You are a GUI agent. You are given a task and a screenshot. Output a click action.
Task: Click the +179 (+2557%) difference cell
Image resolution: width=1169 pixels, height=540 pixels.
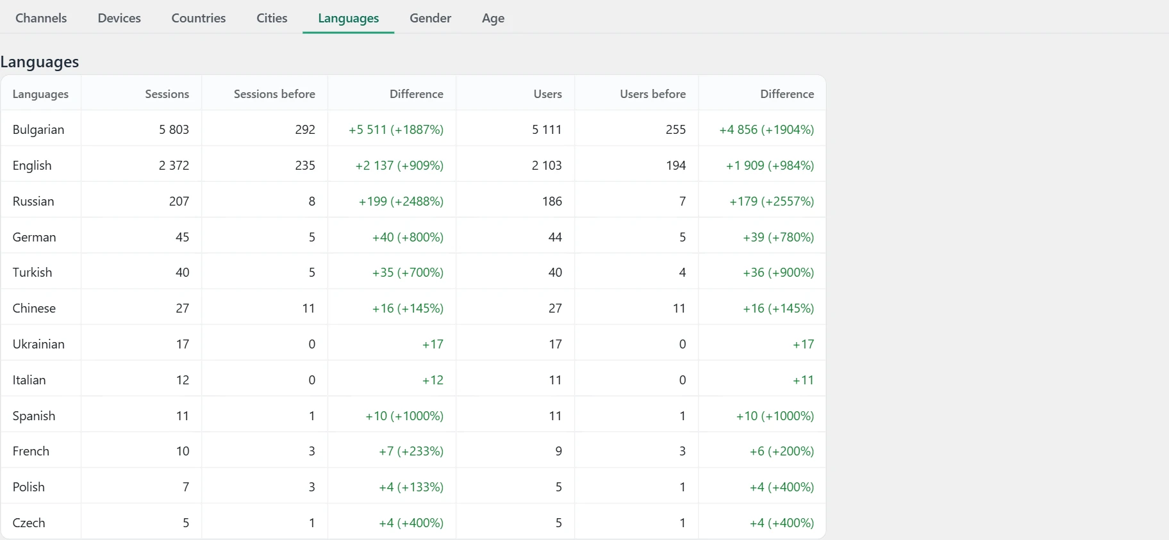point(772,201)
